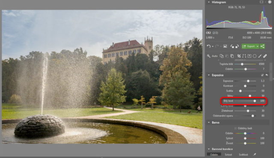This screenshot has height=158, width=274.
Task: Click the rainbow Odstín slider under Barva
Action: (x=245, y=133)
